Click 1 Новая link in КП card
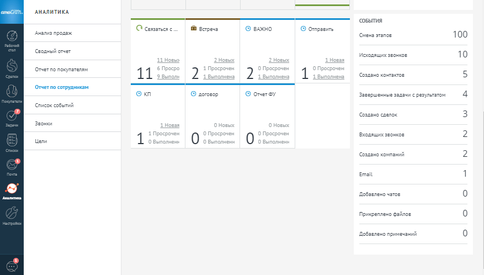 tap(169, 125)
